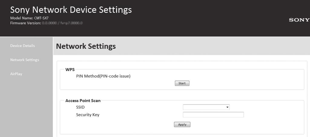Focus the Security Key input field
310x137 pixels.
[213, 115]
